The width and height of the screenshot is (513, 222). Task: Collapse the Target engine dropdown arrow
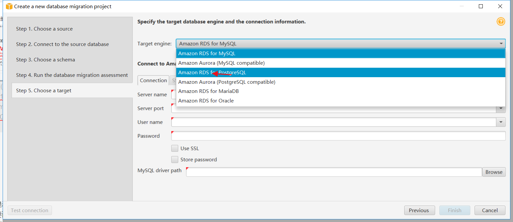501,44
